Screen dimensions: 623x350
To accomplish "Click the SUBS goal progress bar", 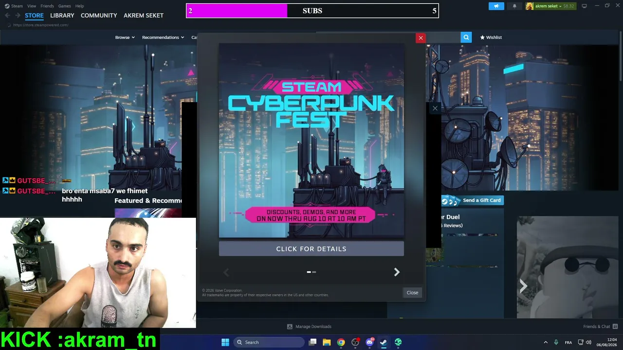I will pyautogui.click(x=312, y=11).
